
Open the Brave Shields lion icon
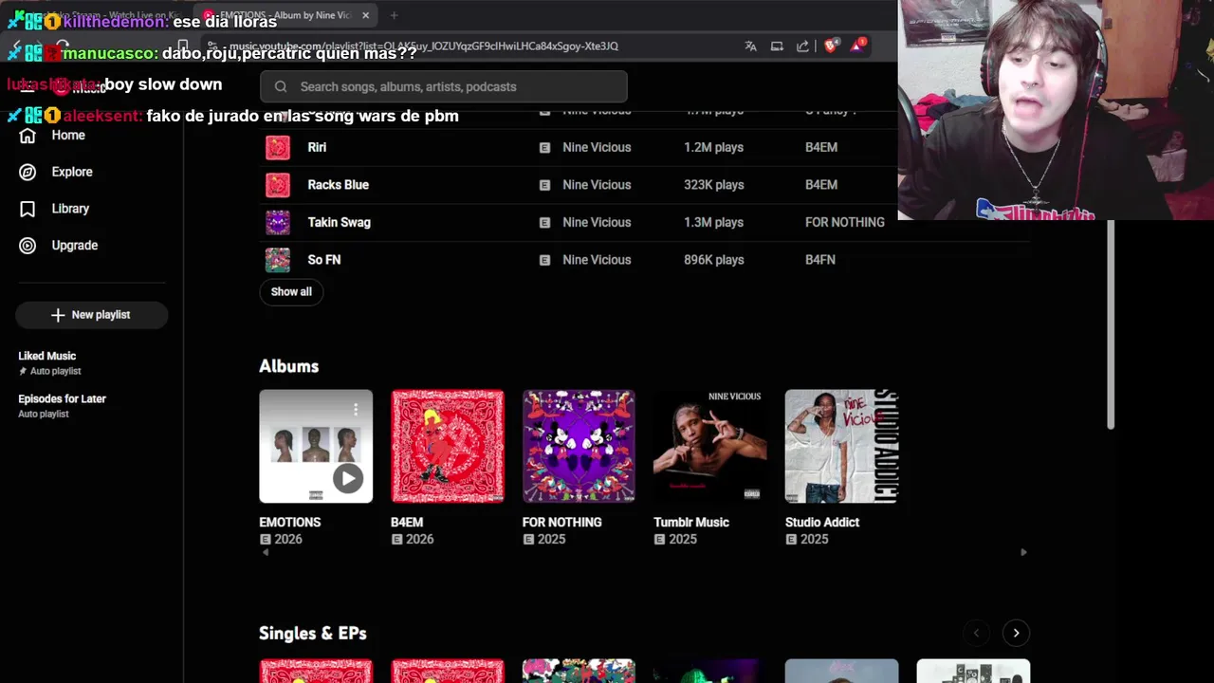click(831, 46)
